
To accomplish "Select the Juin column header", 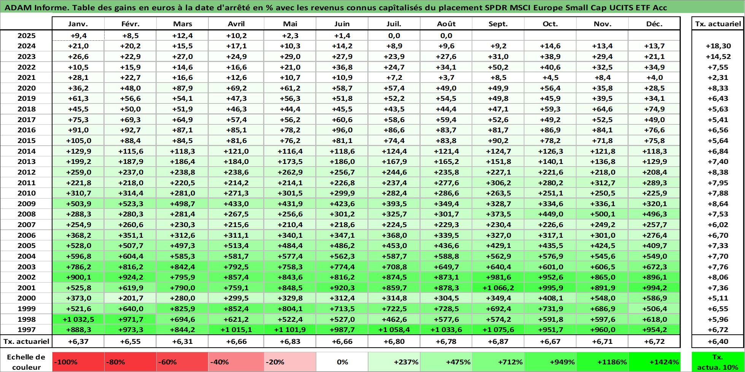I will pos(342,24).
